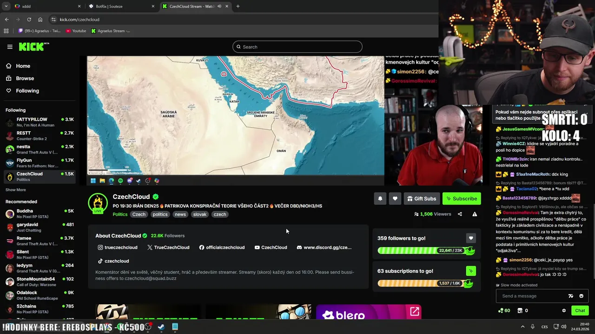Show hidden system tray icons
The height and width of the screenshot is (334, 595).
coord(523,327)
